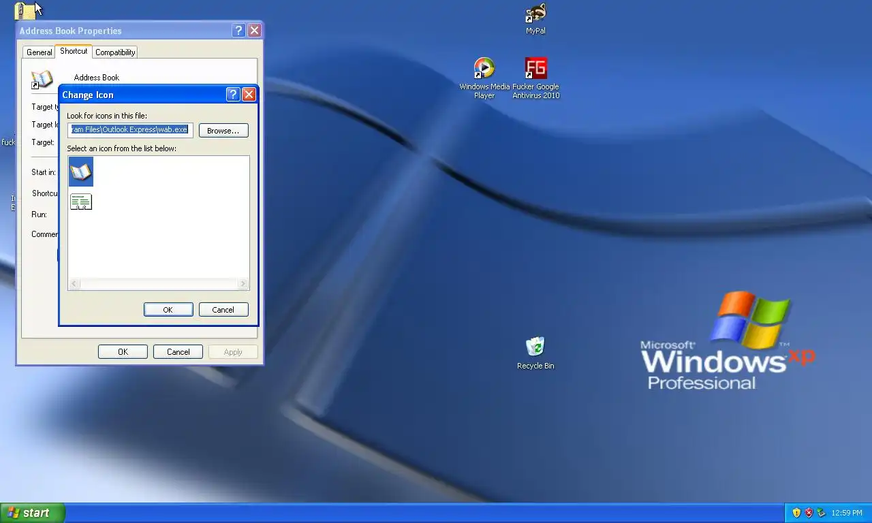Click the Browse... button in Change Icon
Viewport: 872px width, 523px height.
click(x=223, y=130)
